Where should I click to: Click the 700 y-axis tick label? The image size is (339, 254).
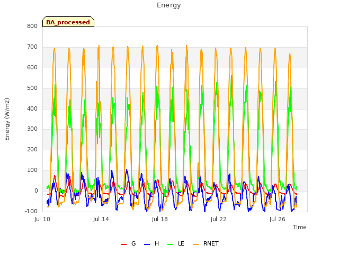tap(32, 47)
